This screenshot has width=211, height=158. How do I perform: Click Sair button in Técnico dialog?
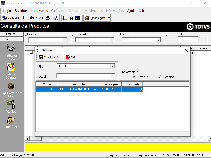[x=71, y=57]
